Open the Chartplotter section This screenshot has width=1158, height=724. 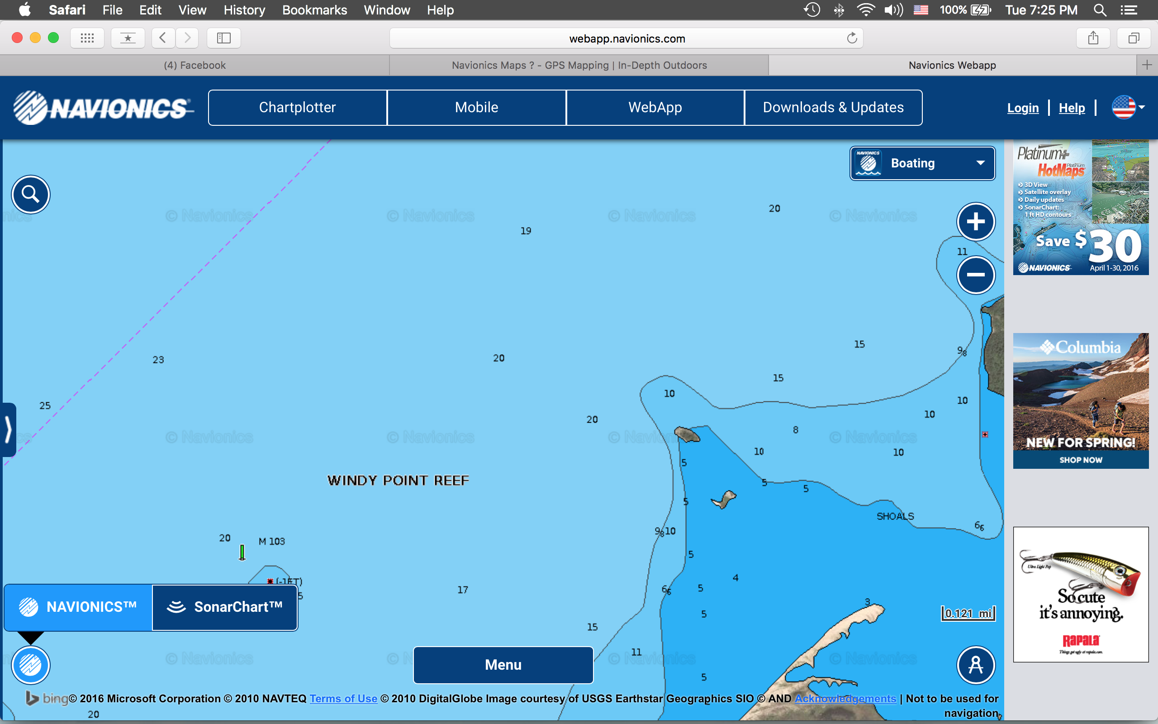pos(298,107)
